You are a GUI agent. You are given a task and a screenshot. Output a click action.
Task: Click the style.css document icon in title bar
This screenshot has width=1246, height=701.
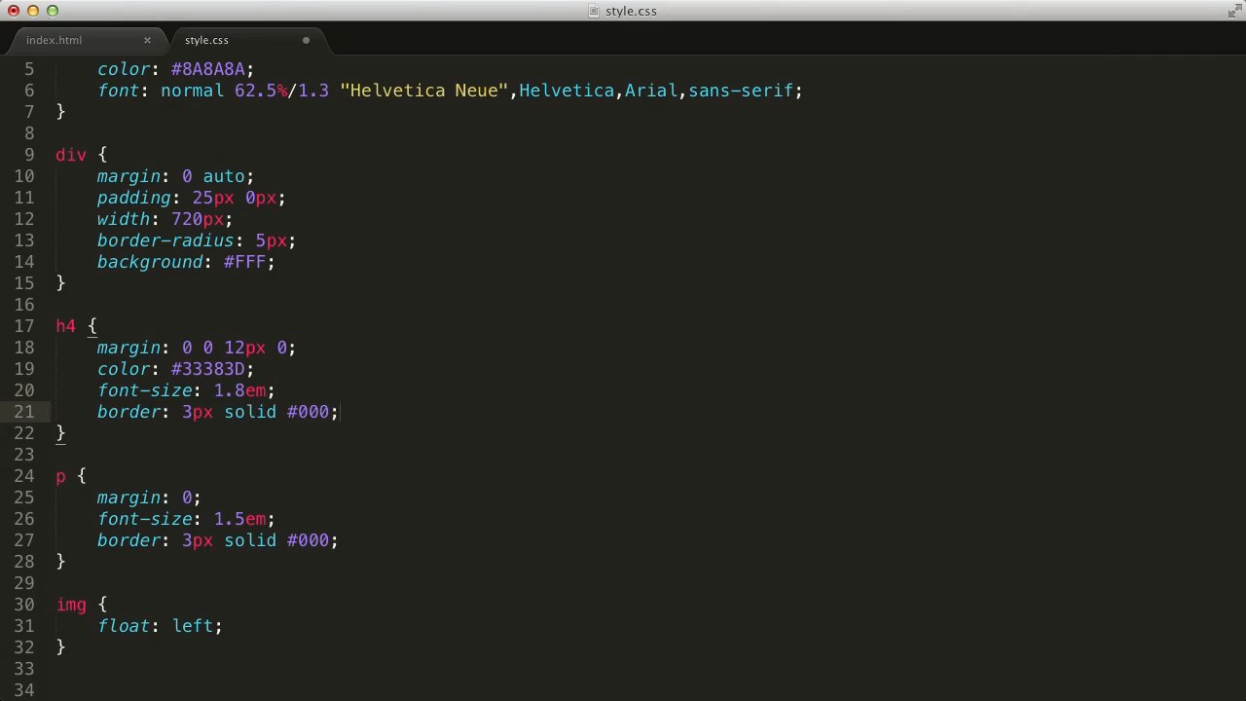click(594, 11)
